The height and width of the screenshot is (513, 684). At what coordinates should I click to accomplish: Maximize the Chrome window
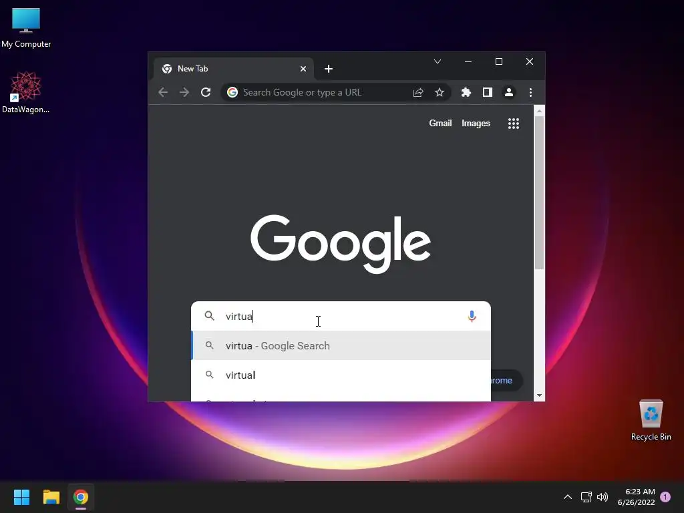coord(499,61)
